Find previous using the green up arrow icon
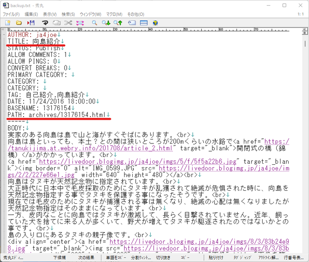This screenshot has height=262, width=309. coord(118,23)
